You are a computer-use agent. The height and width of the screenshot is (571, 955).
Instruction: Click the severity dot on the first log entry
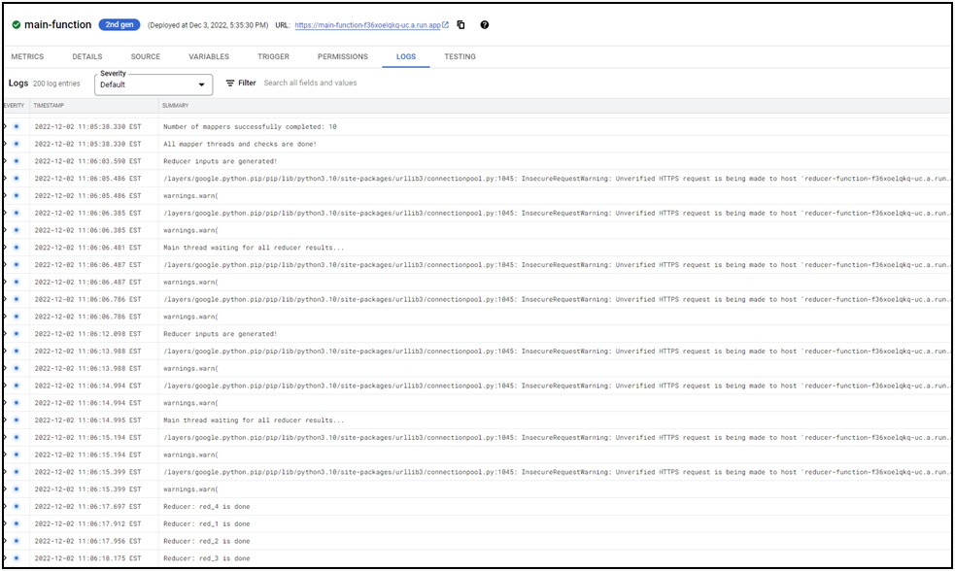18,125
